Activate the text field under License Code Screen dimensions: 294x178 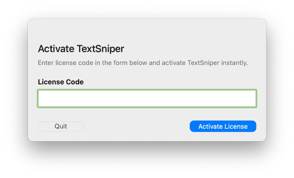click(x=147, y=98)
